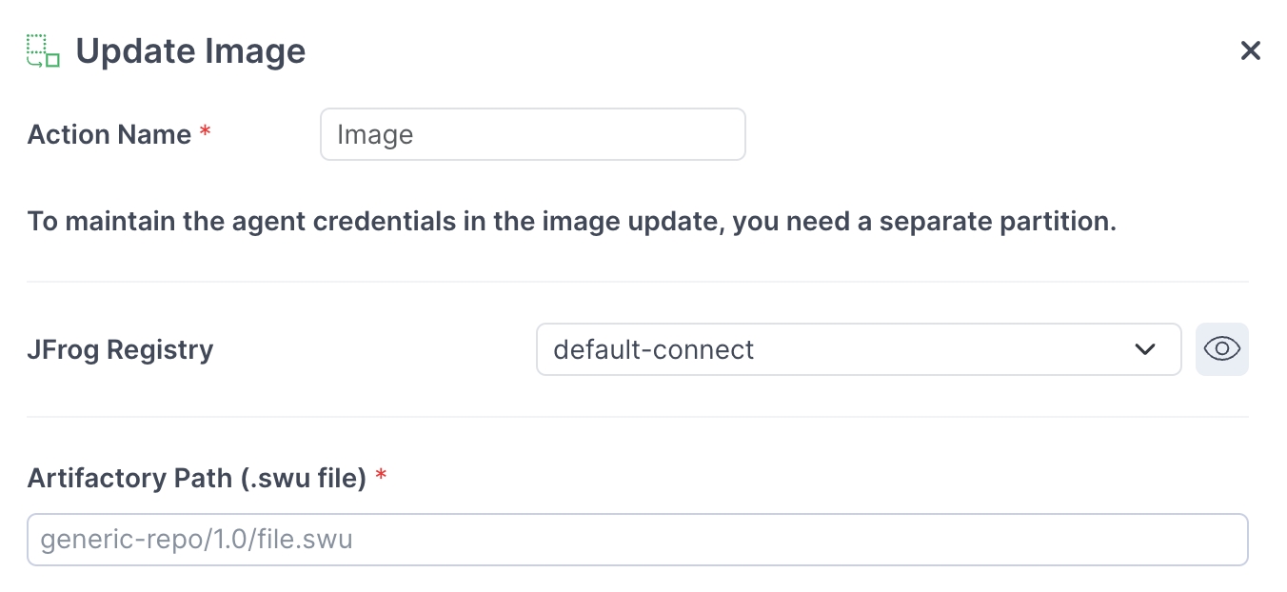Viewport: 1287px width, 592px height.
Task: Close the Update Image dialog
Action: [x=1250, y=51]
